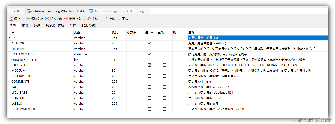Image resolution: width=335 pixels, height=124 pixels.
Task: Click the Move Down arrow icon
Action: [119, 19]
